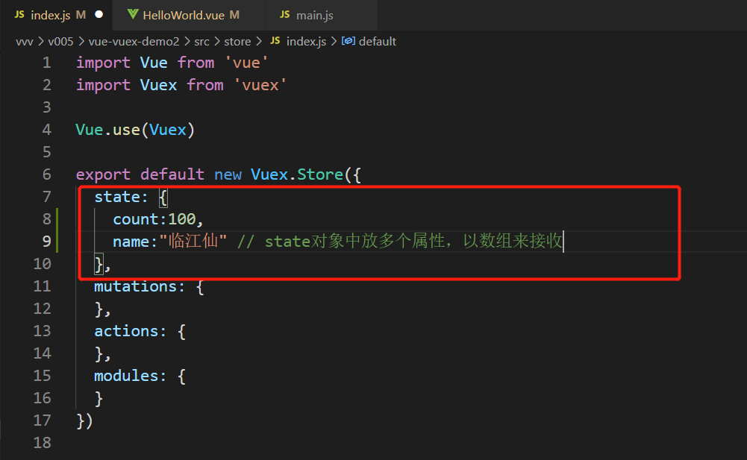Select 'src' breadcrumb folder
Screen dimensions: 747x460
point(201,42)
